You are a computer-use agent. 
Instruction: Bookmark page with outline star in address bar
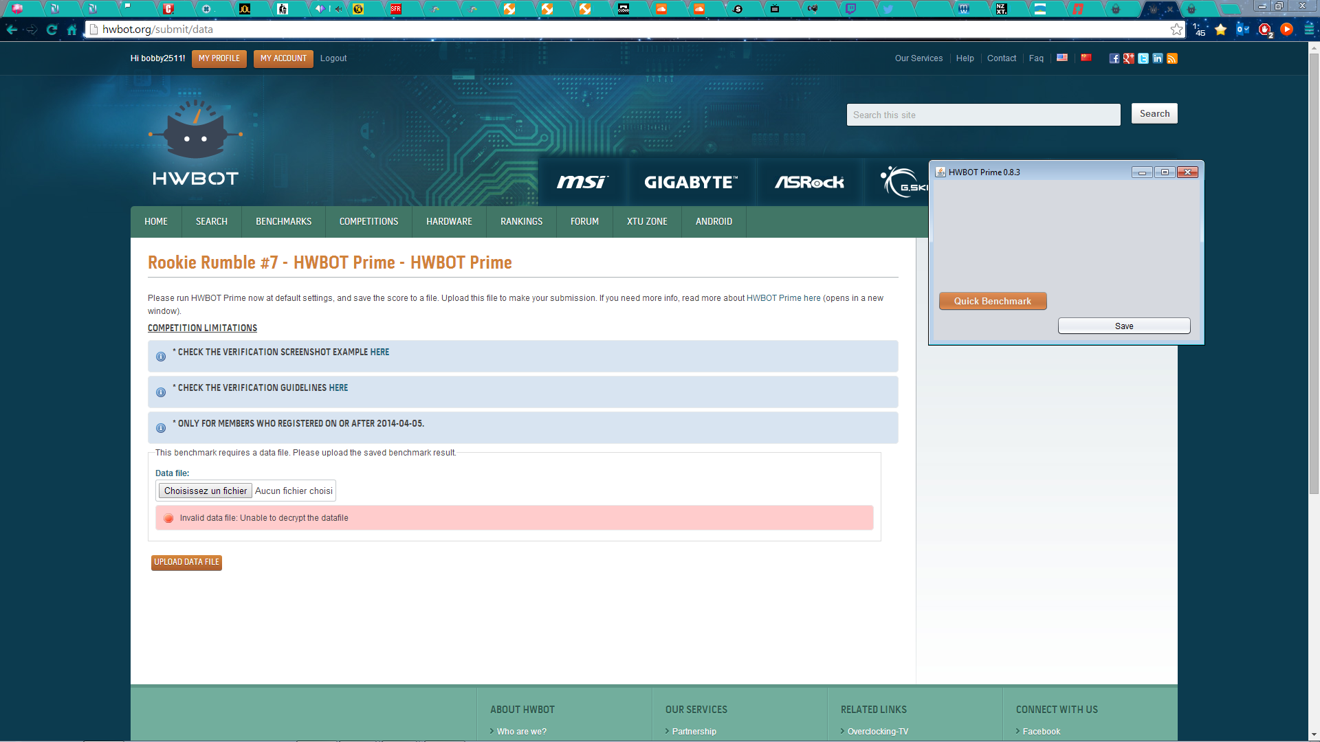(1176, 30)
